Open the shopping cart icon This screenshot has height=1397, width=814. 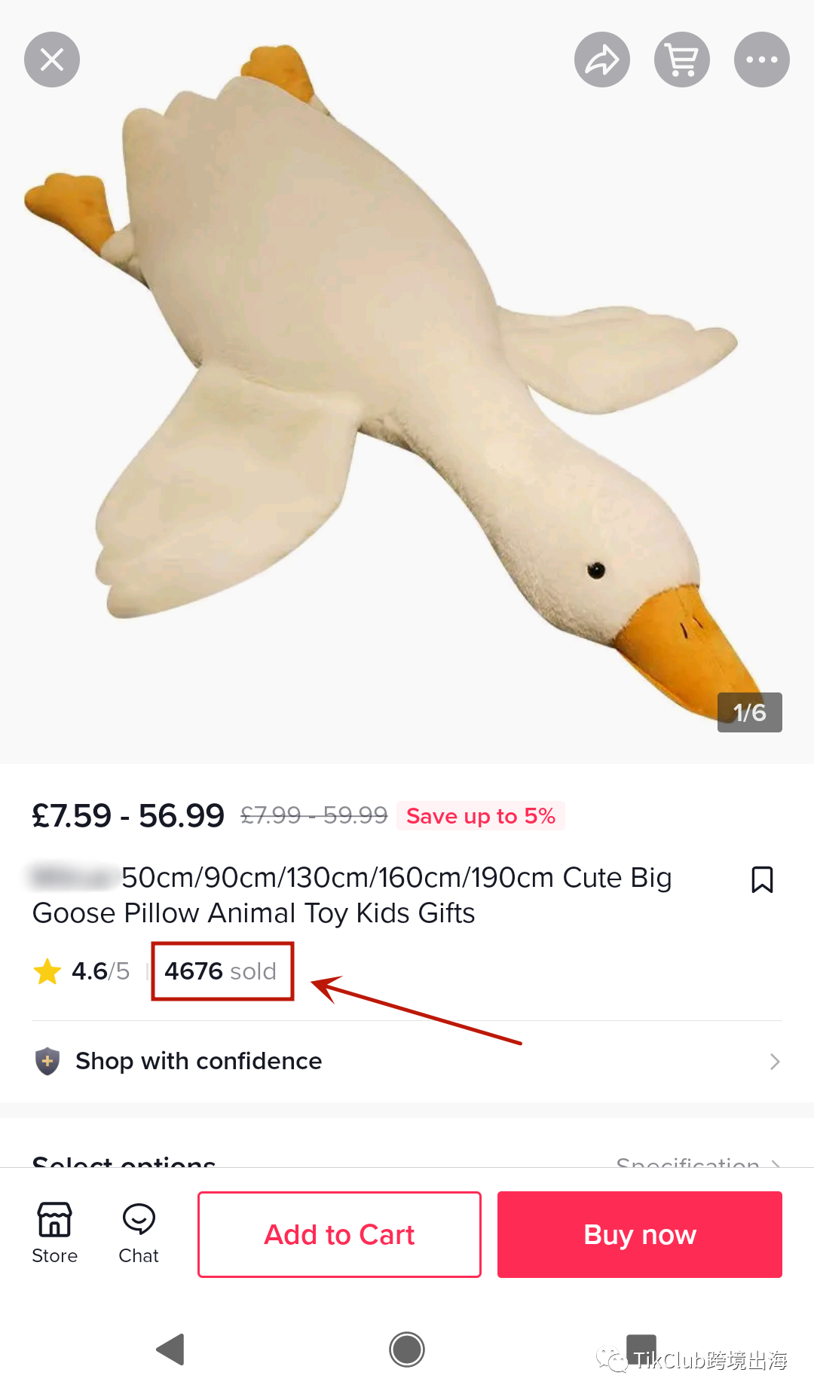click(x=682, y=60)
